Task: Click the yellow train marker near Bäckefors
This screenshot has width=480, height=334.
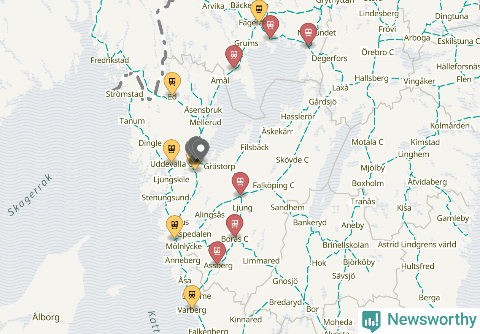Action: [x=259, y=10]
